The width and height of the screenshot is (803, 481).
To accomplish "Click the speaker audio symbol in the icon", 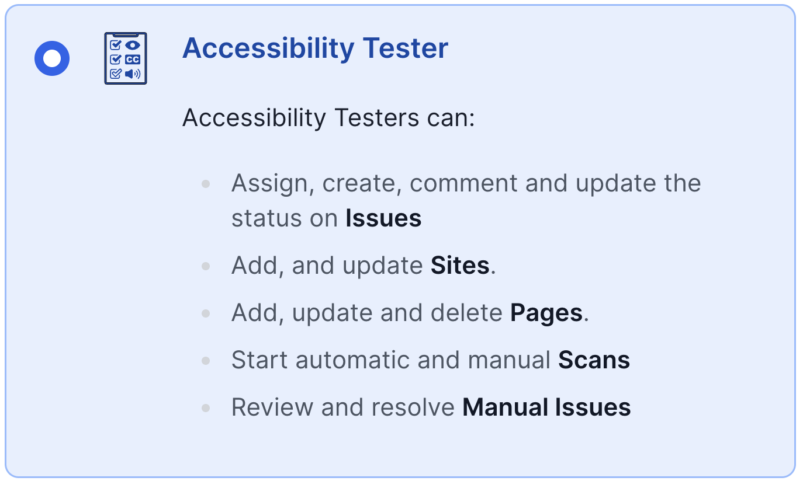I will [133, 74].
